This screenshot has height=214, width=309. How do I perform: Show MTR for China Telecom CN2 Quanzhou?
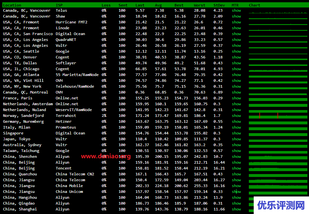point(236,174)
